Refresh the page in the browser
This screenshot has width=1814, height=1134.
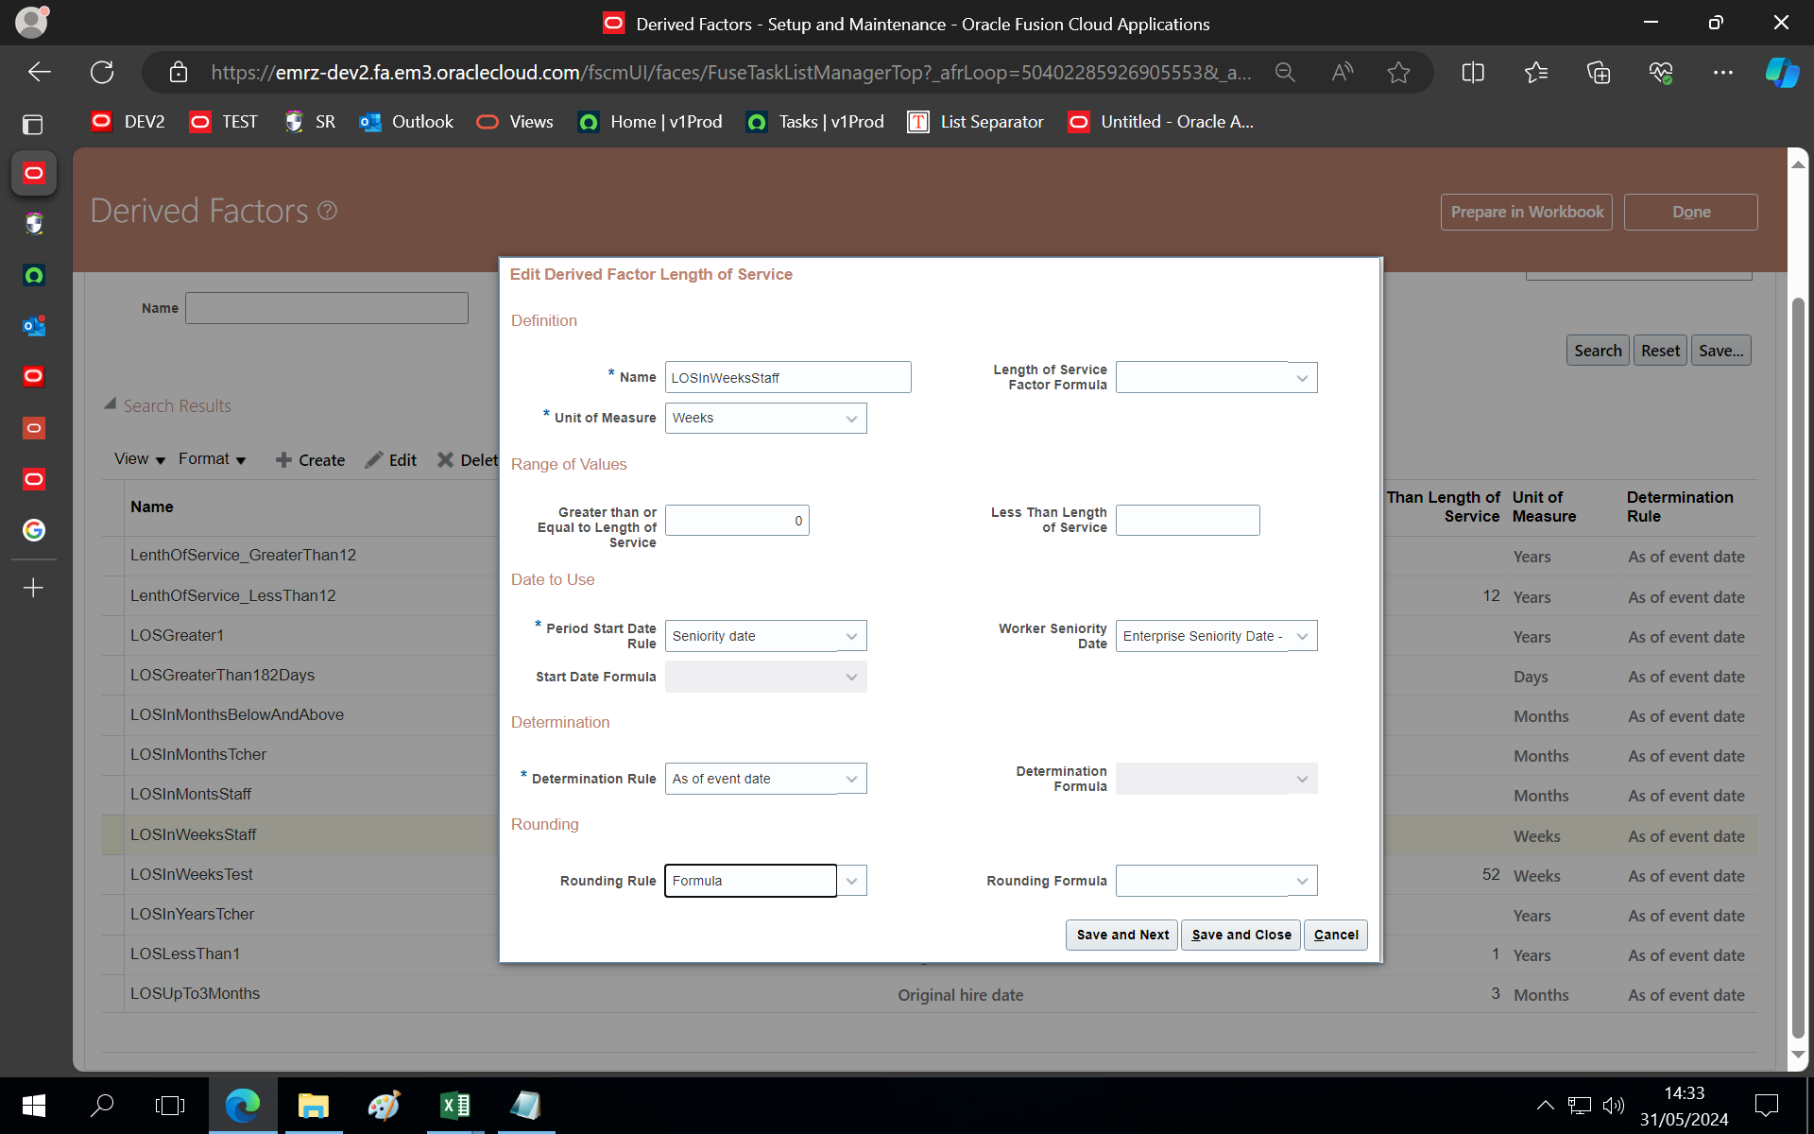tap(102, 72)
